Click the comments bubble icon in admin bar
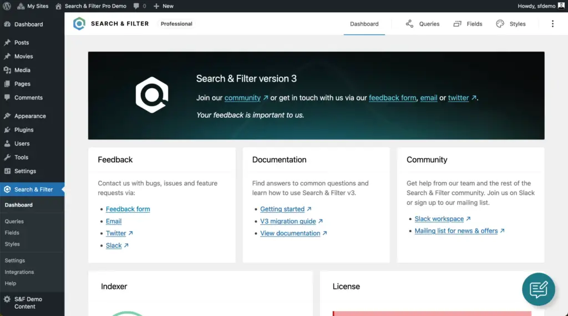 136,6
